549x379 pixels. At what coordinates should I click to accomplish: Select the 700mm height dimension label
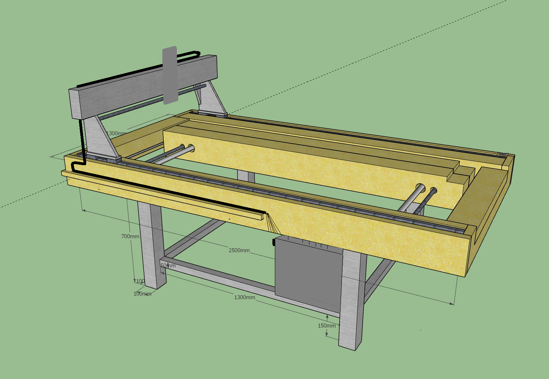click(x=130, y=236)
